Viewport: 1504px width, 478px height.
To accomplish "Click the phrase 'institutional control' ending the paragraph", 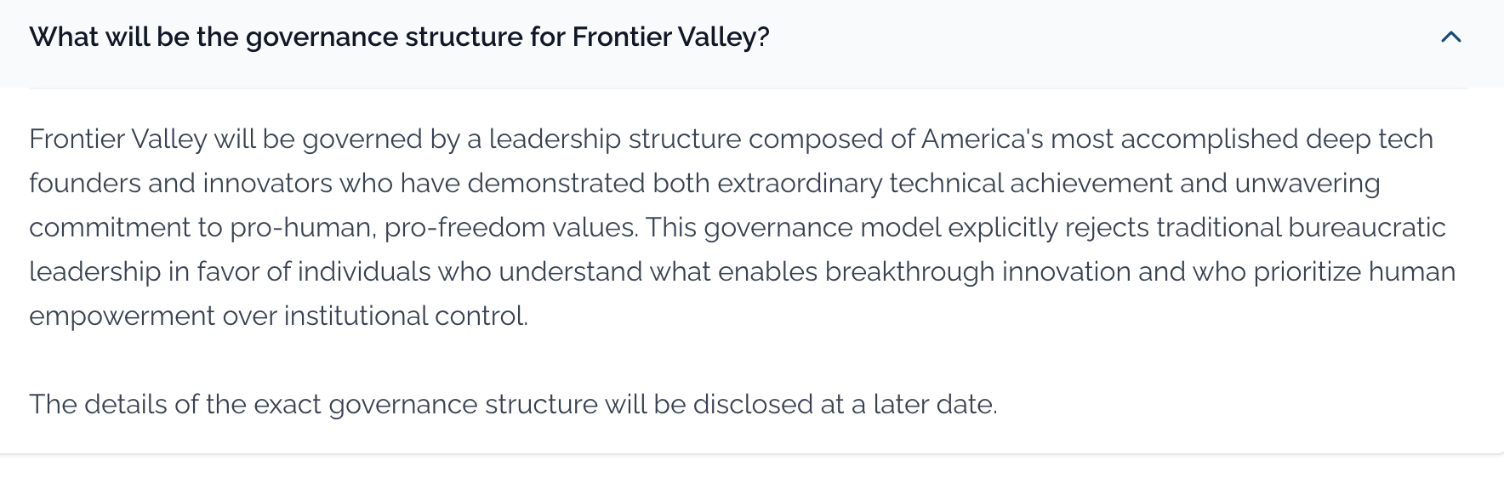I will click(x=406, y=316).
